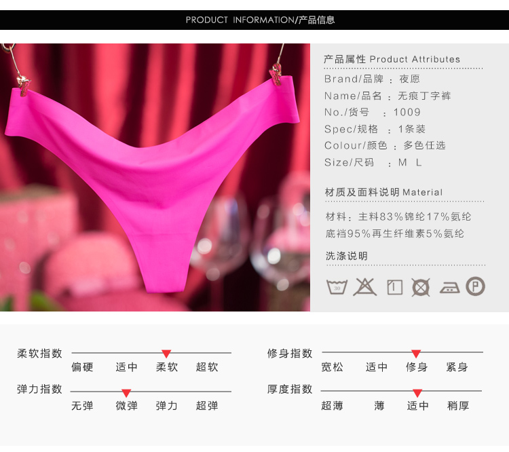Click the No./货号 1009 line
This screenshot has width=509, height=452.
tap(373, 113)
